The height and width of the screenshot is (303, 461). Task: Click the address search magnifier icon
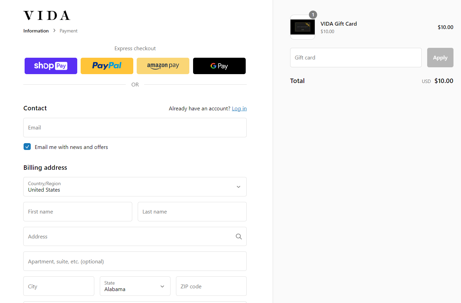point(239,236)
